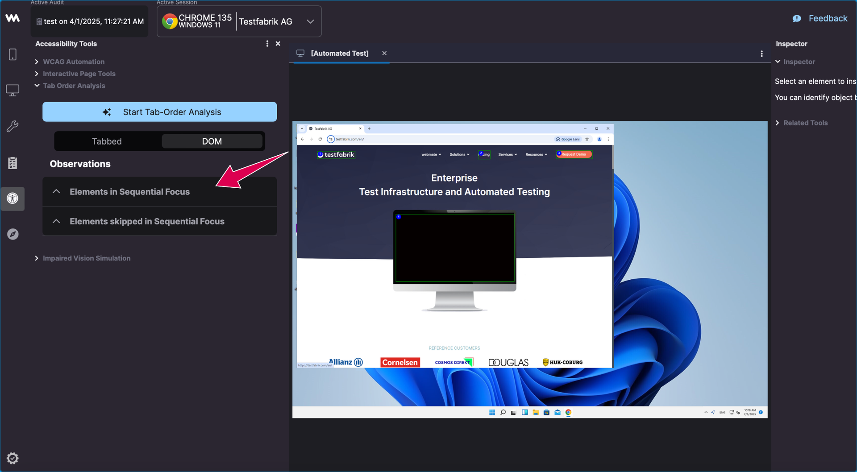Open the Active Session dropdown

[x=239, y=21]
